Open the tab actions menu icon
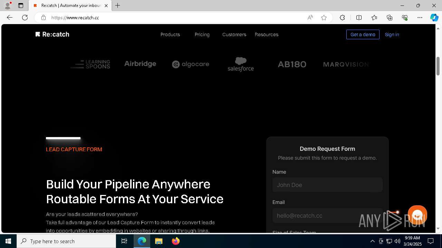The image size is (442, 248). pos(21,6)
